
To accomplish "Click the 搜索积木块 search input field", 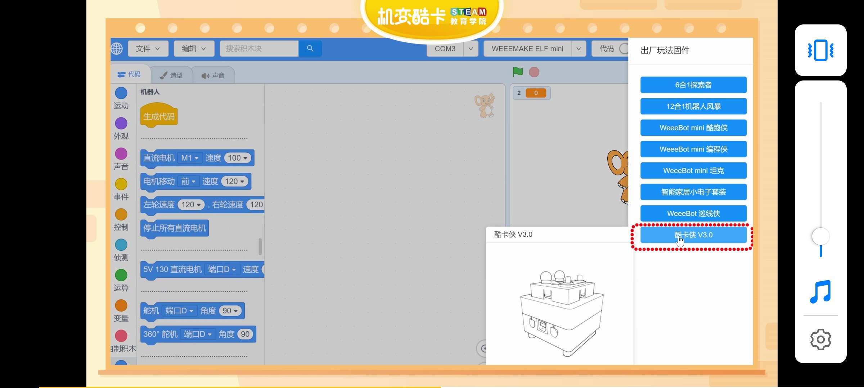I will [259, 48].
